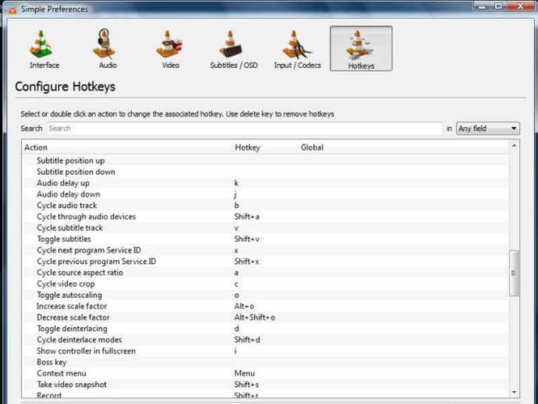
Task: Click the scroll up arrow of hotkey list
Action: pyautogui.click(x=514, y=145)
